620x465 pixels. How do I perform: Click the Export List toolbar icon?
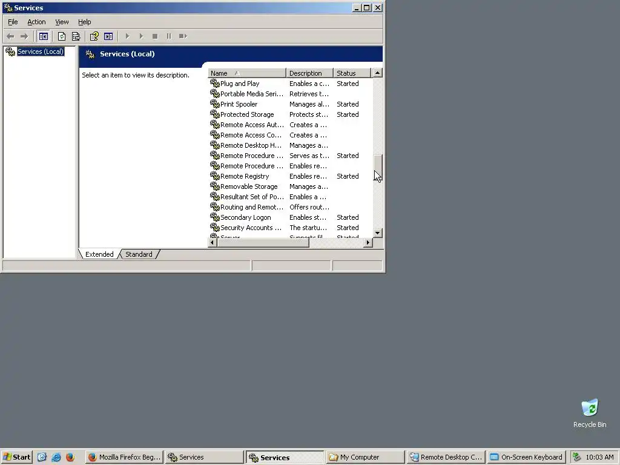(x=76, y=36)
